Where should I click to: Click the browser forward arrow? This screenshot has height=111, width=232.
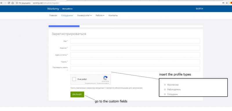(x=5, y=3)
